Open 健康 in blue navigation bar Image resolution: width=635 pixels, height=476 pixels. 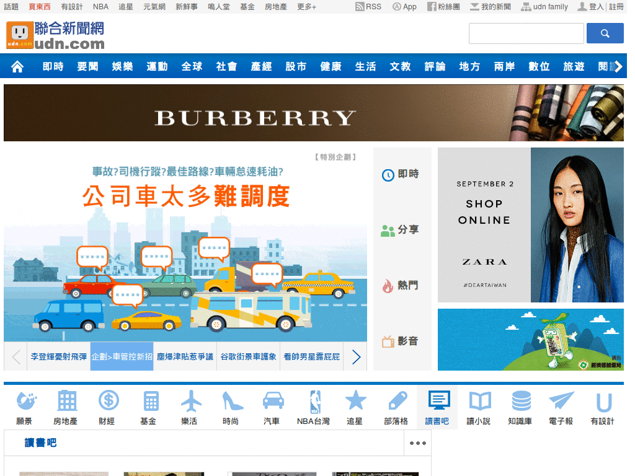[331, 66]
